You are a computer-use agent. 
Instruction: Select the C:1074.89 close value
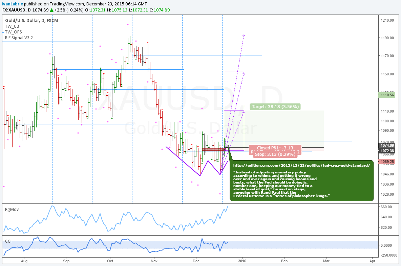point(160,10)
